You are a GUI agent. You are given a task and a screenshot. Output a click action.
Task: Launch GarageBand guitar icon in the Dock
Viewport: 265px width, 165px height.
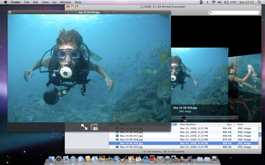coord(124,159)
